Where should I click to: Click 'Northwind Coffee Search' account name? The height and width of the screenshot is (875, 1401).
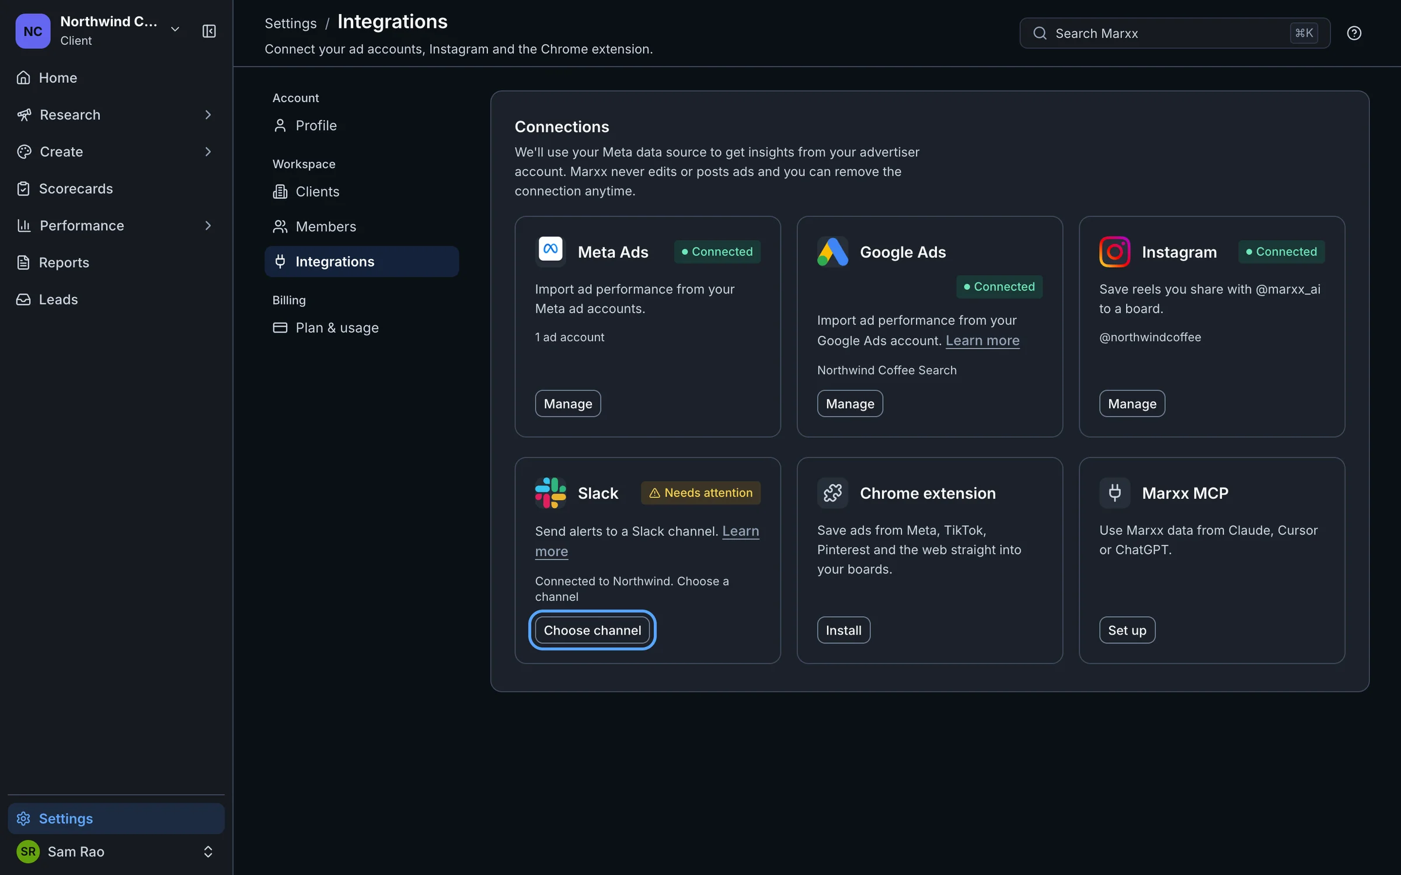coord(887,370)
